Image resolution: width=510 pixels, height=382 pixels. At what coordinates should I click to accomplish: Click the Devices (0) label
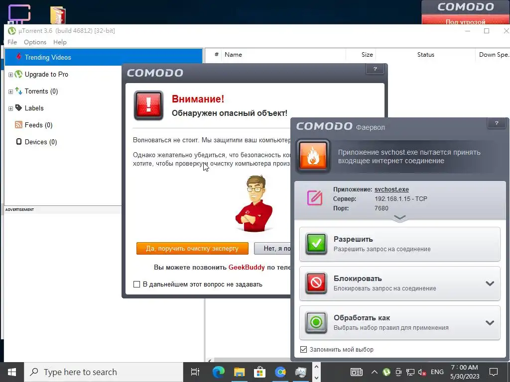click(x=41, y=142)
